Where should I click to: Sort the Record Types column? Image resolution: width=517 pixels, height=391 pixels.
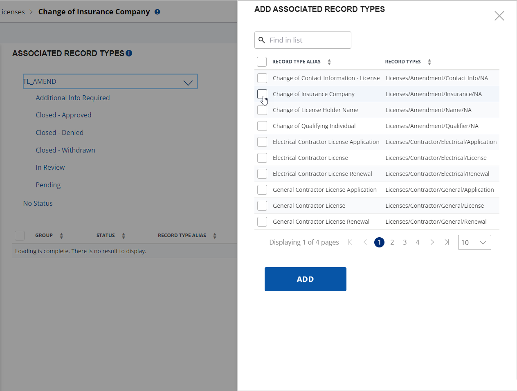pyautogui.click(x=429, y=62)
